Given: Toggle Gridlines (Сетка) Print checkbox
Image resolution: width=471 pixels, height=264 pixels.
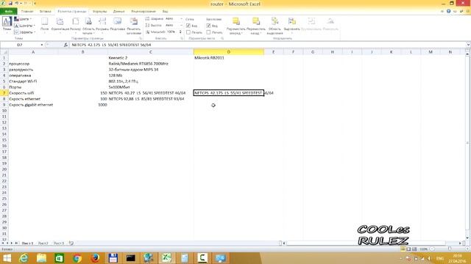Looking at the screenshot, I should click(188, 32).
